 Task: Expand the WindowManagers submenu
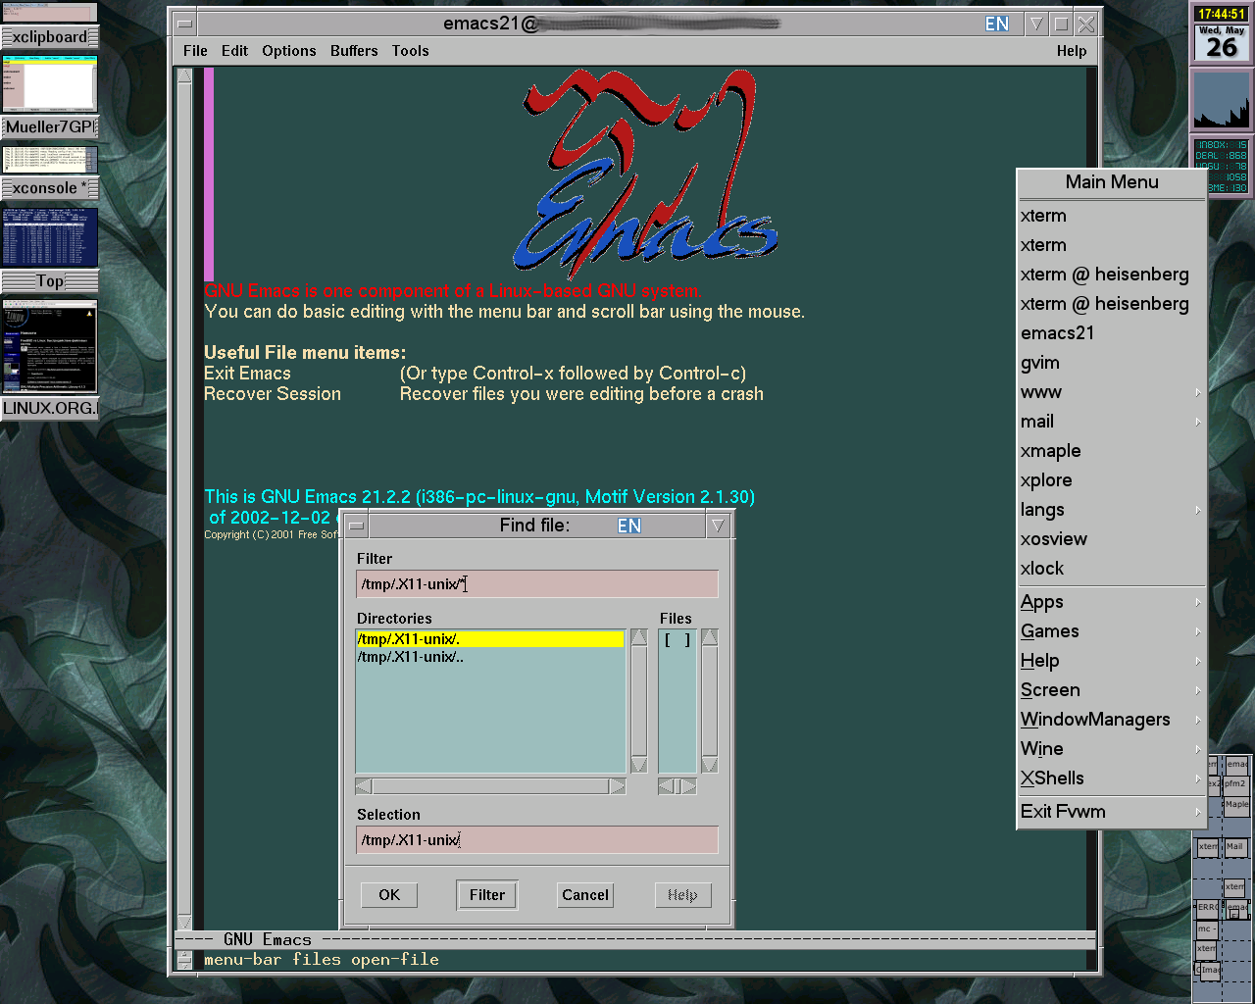tap(1111, 720)
